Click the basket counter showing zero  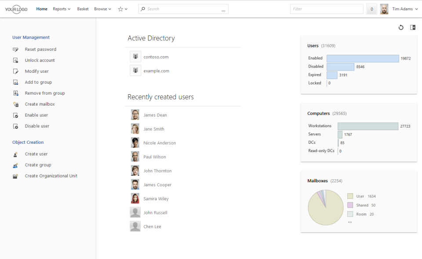point(371,9)
